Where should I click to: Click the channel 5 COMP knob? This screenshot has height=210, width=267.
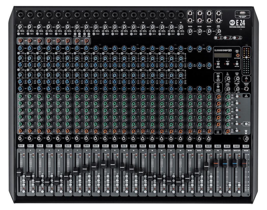click(58, 41)
